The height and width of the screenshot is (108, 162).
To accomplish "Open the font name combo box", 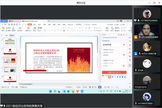I will coord(50,28).
